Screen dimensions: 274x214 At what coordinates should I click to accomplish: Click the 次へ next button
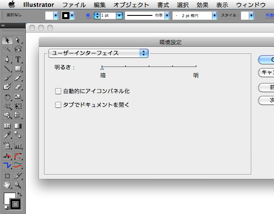(266, 100)
